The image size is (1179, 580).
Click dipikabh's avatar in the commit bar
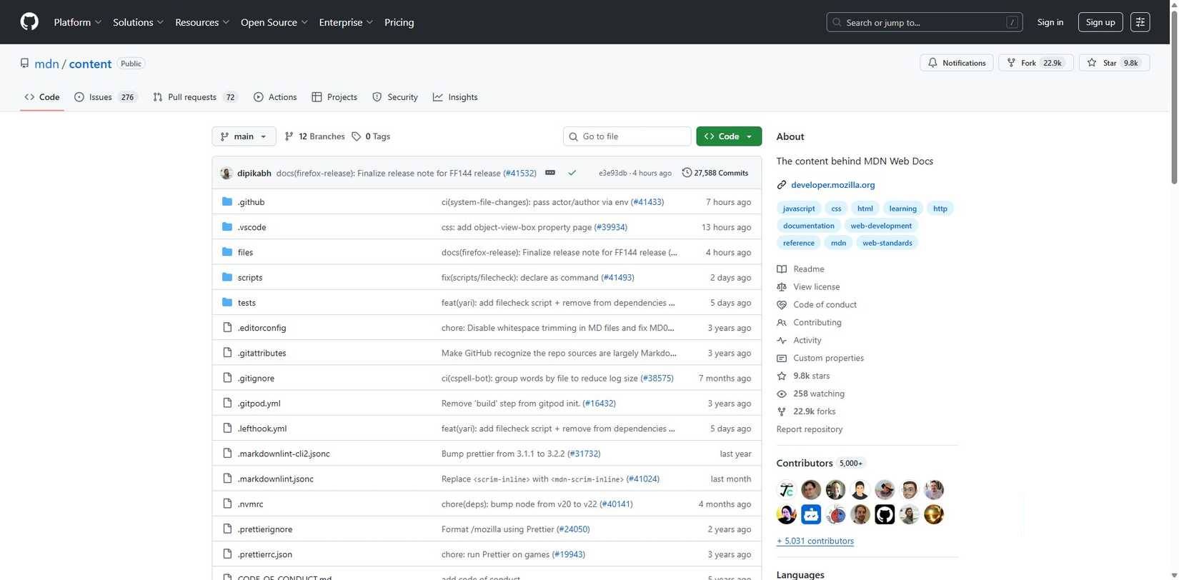[227, 173]
